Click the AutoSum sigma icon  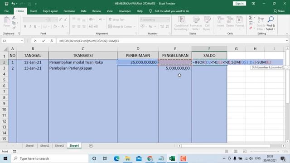click(251, 18)
